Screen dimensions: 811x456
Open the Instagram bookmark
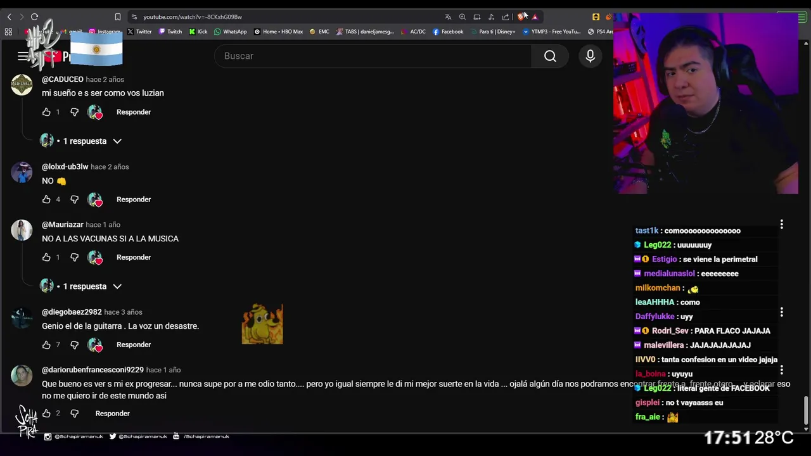105,32
